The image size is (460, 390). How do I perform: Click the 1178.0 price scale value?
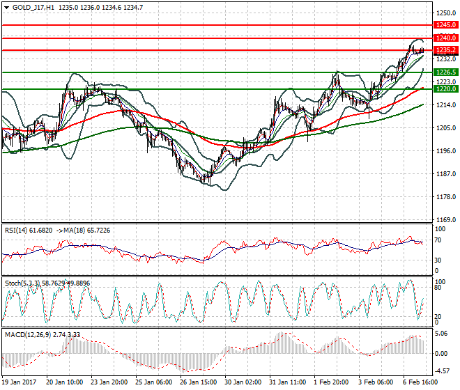click(x=446, y=197)
